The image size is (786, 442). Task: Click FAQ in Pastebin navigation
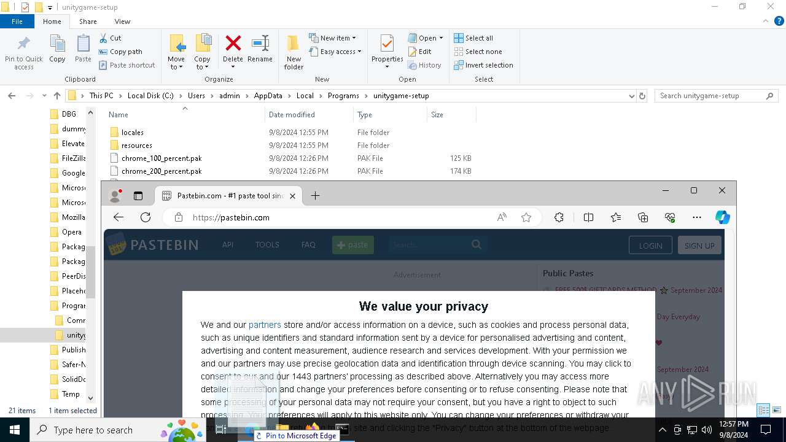[x=308, y=244]
